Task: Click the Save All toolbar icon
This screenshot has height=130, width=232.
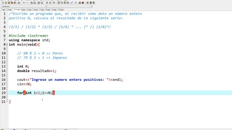Action: (x=12, y=3)
